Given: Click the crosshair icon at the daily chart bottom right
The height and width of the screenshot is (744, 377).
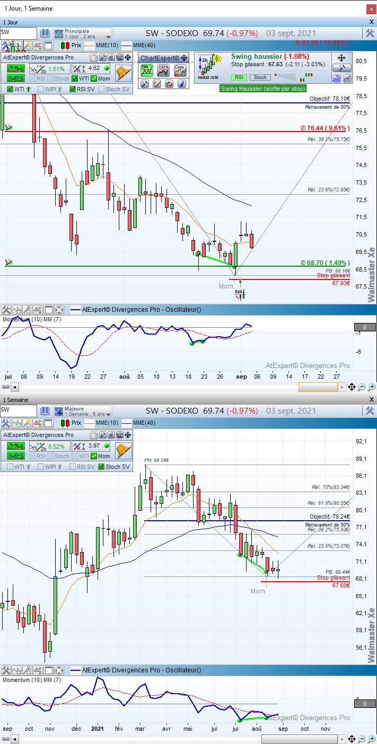Looking at the screenshot, I should (352, 388).
